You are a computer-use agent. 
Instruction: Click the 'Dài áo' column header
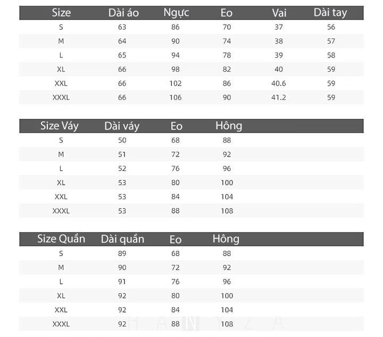pyautogui.click(x=123, y=13)
